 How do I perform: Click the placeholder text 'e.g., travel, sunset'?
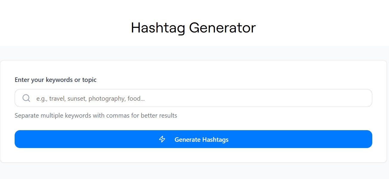tap(61, 98)
